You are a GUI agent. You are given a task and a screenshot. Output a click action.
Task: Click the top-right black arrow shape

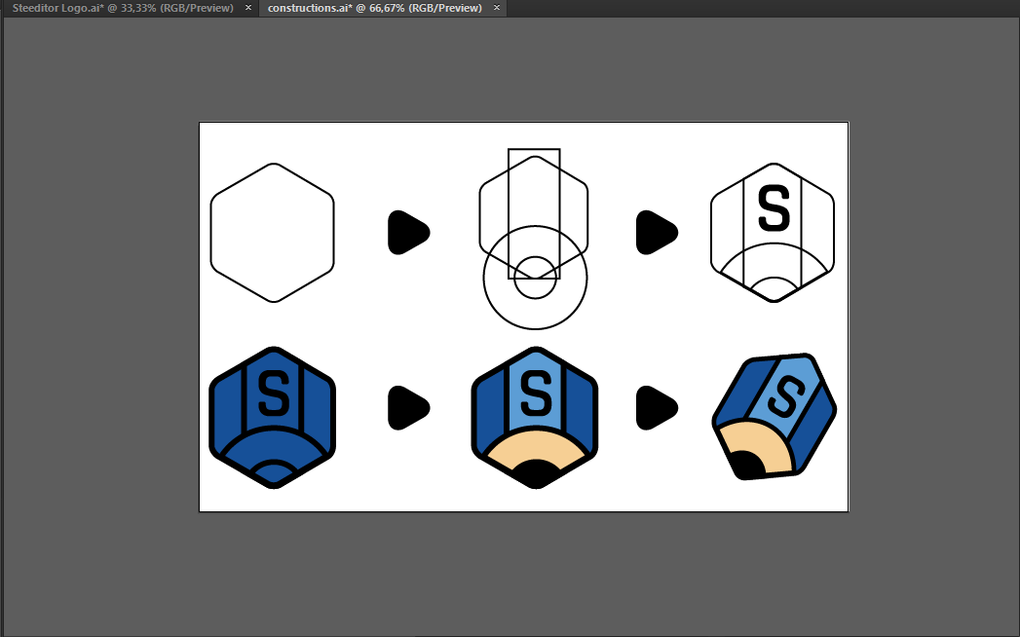point(657,232)
